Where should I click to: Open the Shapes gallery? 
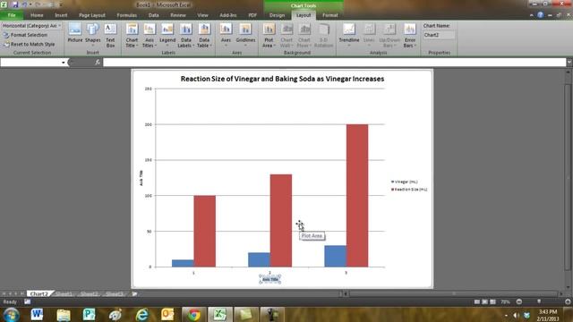click(x=93, y=34)
